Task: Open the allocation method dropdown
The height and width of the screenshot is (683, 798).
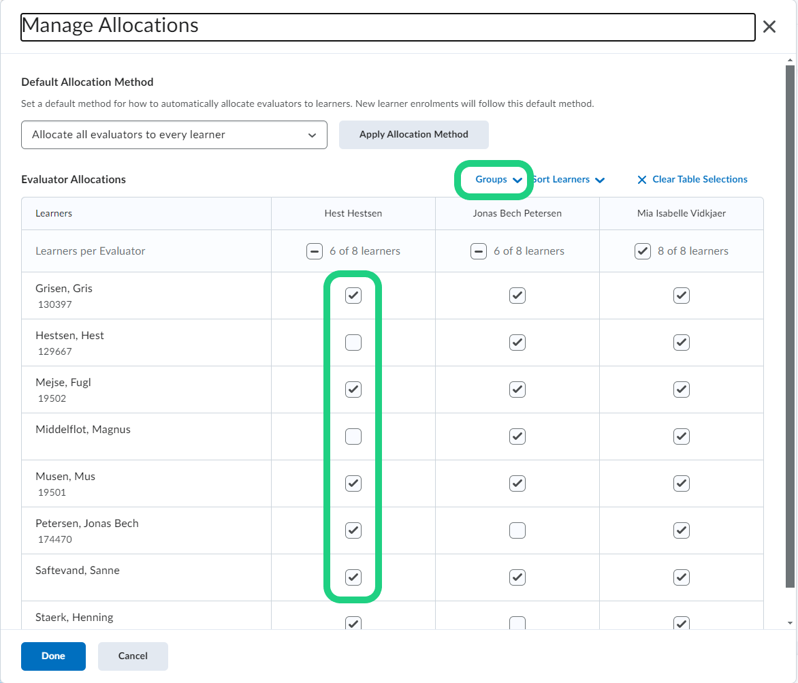Action: (x=174, y=135)
